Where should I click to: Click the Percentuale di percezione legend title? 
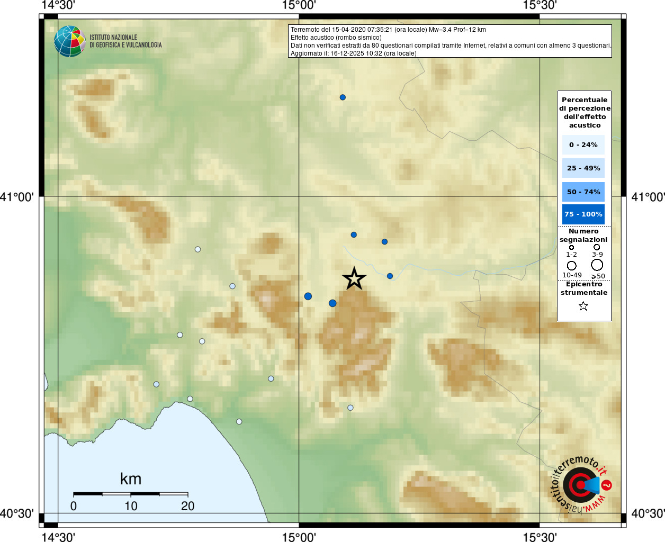[585, 112]
